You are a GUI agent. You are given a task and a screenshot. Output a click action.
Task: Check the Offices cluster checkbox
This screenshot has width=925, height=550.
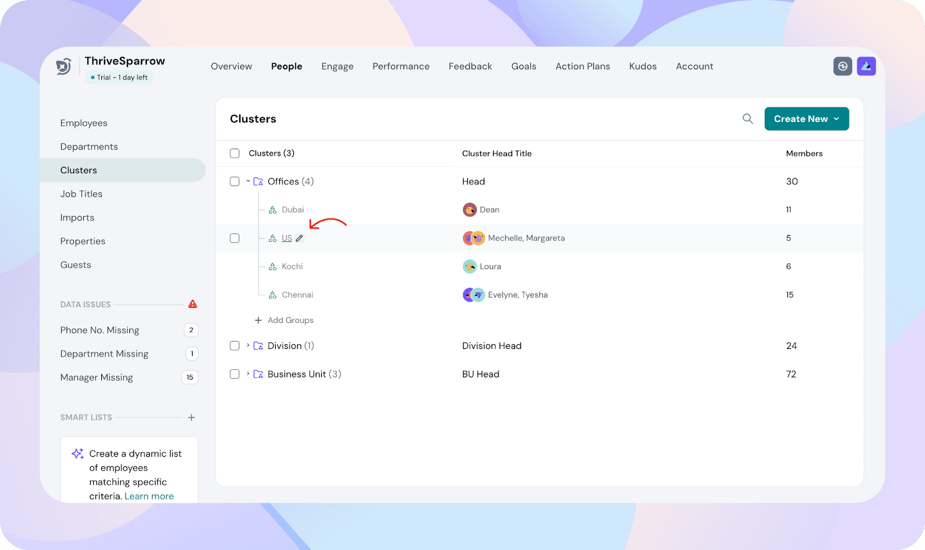point(235,181)
